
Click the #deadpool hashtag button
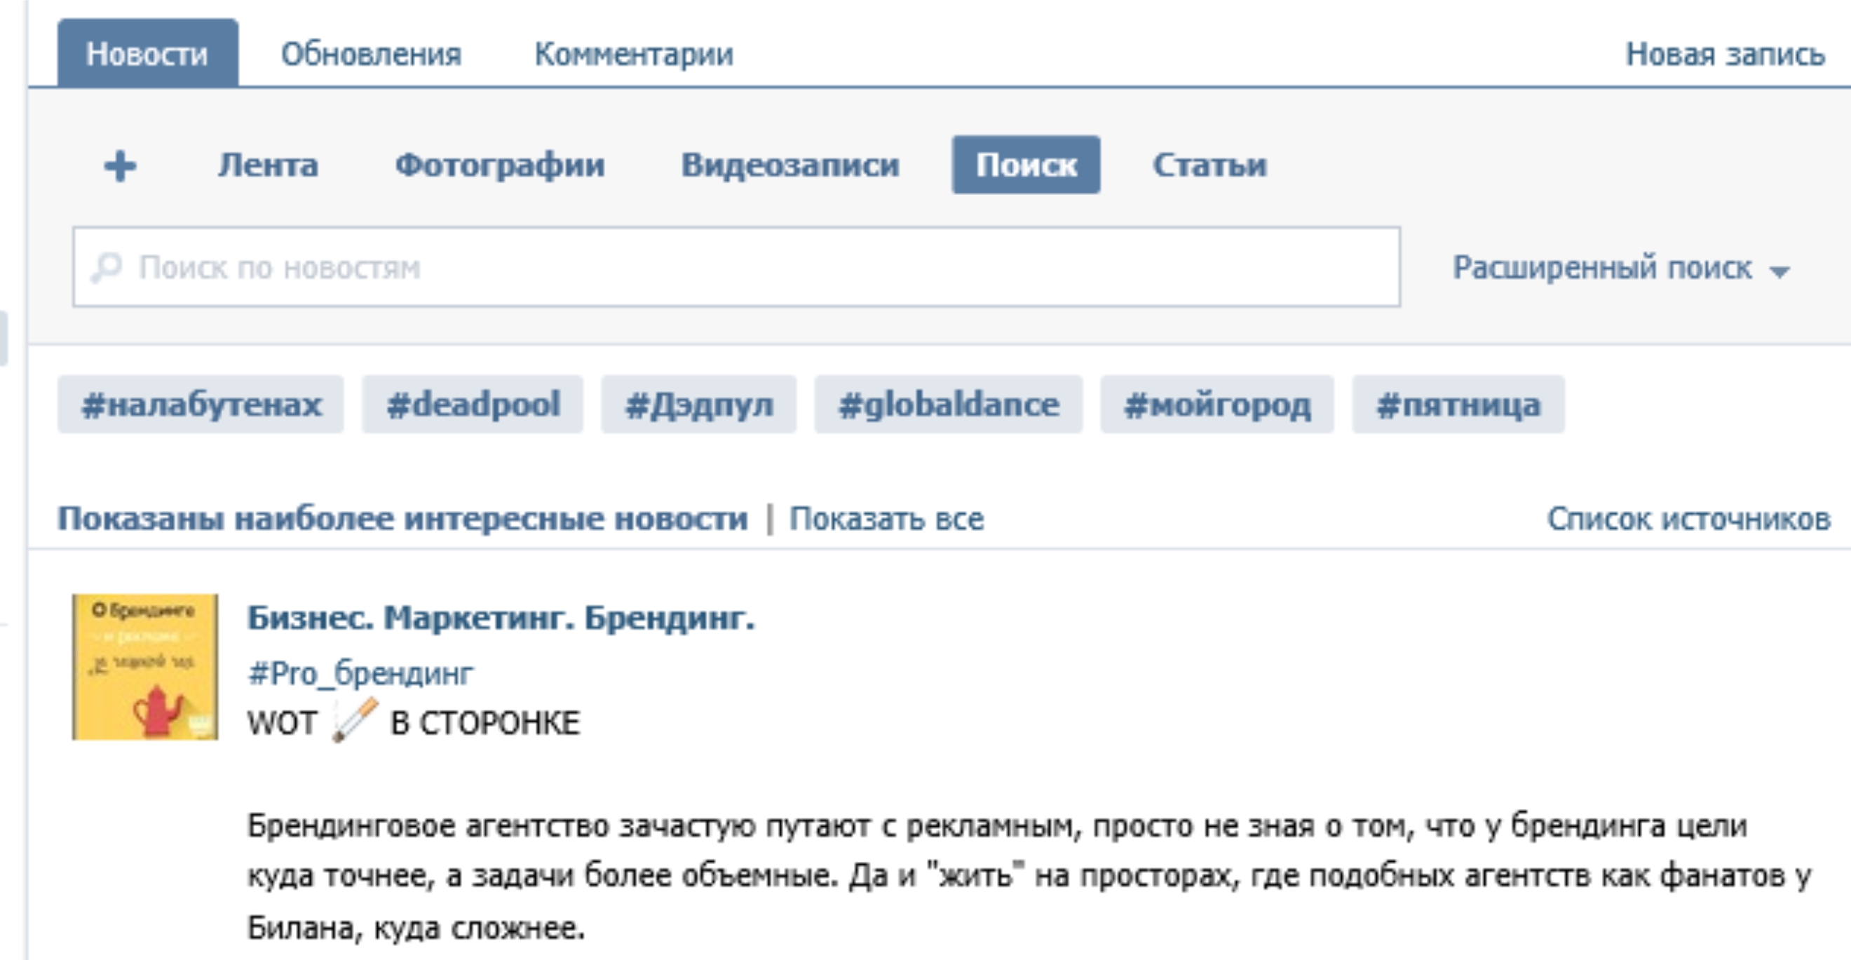point(473,405)
